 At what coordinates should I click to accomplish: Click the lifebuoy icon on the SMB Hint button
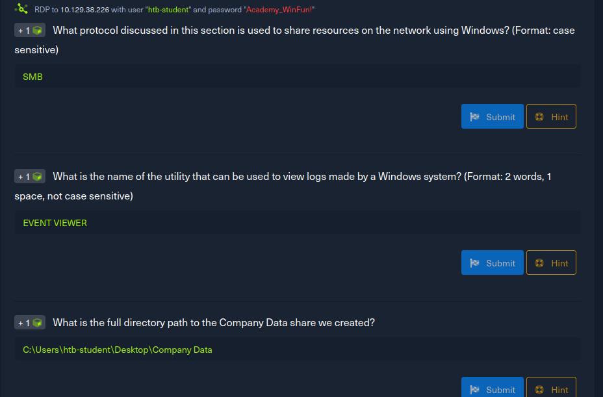pos(539,116)
